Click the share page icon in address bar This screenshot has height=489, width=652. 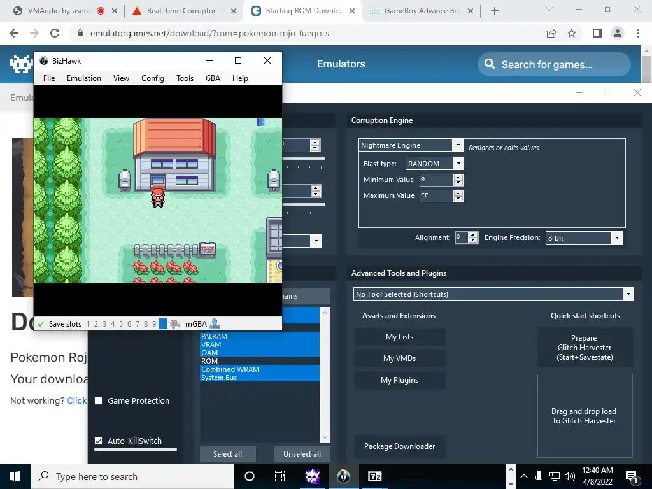tap(551, 33)
